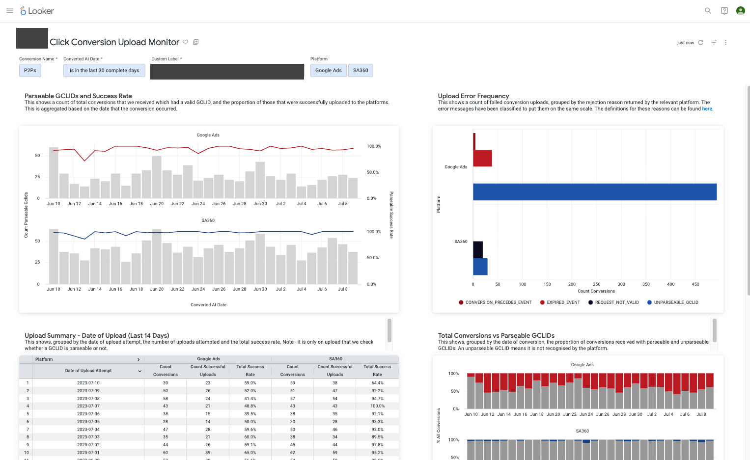Sort by Date of Upload Attempt chevron
The image size is (750, 460).
click(139, 371)
